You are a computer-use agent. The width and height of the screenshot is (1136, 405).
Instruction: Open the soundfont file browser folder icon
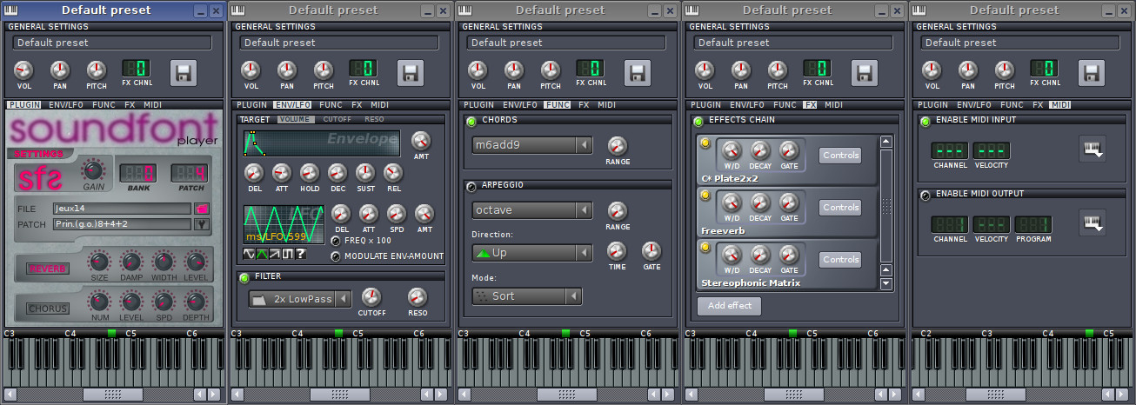pyautogui.click(x=204, y=209)
